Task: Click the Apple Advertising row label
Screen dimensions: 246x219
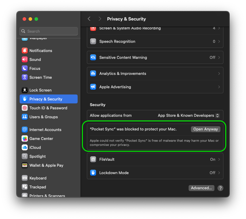Action: 115,87
